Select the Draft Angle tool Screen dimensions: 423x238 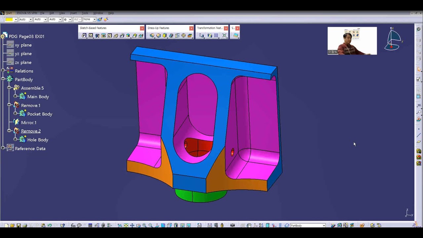[x=165, y=36]
